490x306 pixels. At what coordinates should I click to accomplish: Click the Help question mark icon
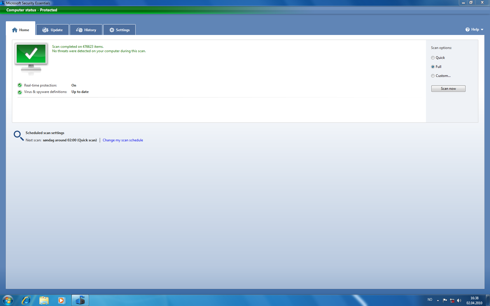click(x=468, y=29)
